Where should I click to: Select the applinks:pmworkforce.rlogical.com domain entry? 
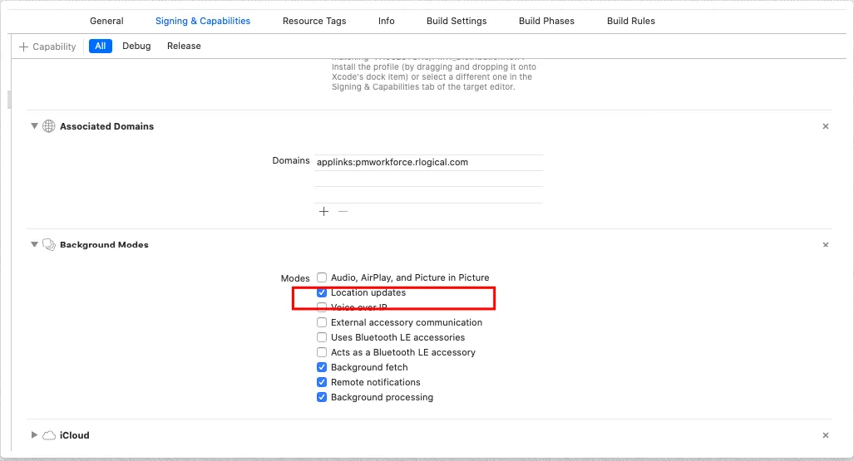pos(392,162)
